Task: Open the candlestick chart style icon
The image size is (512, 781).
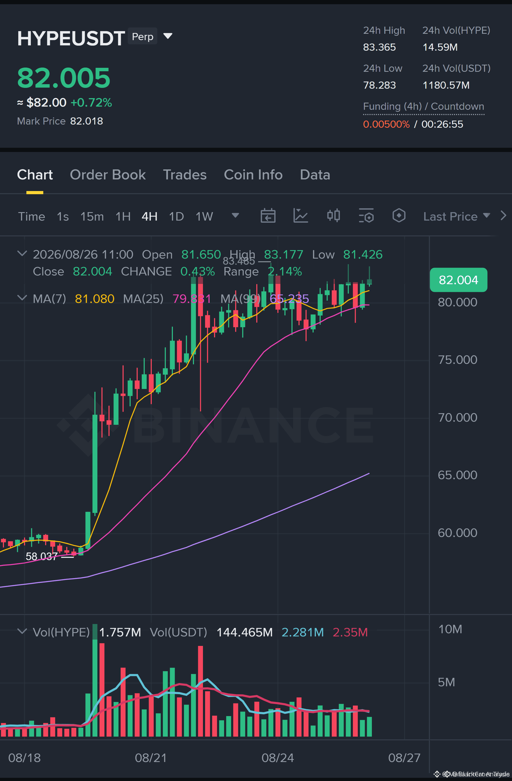Action: click(333, 216)
